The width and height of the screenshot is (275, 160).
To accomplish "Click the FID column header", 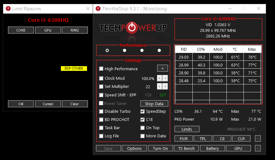I will pyautogui.click(x=184, y=49).
